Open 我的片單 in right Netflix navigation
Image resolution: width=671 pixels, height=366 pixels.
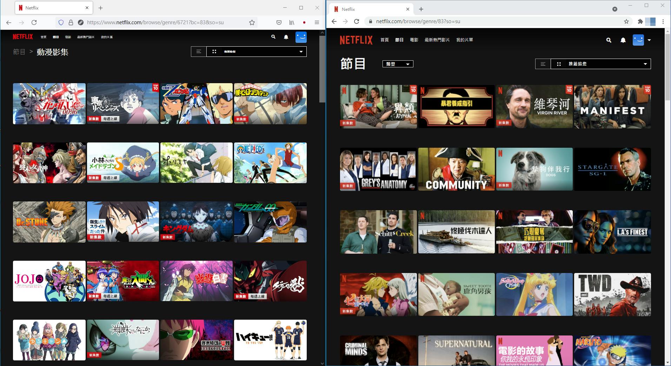[x=464, y=40]
